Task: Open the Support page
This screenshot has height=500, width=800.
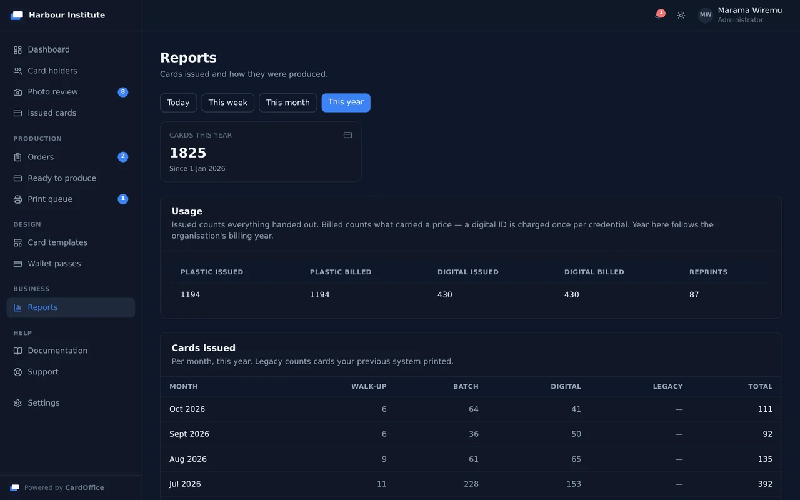Action: click(x=71, y=372)
